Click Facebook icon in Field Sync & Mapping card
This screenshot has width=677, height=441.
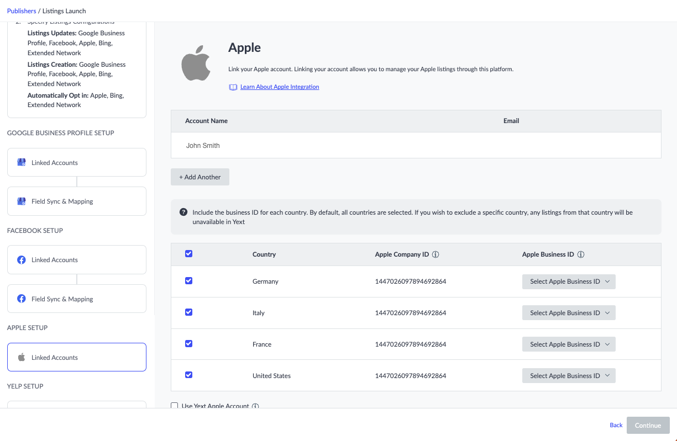[22, 299]
